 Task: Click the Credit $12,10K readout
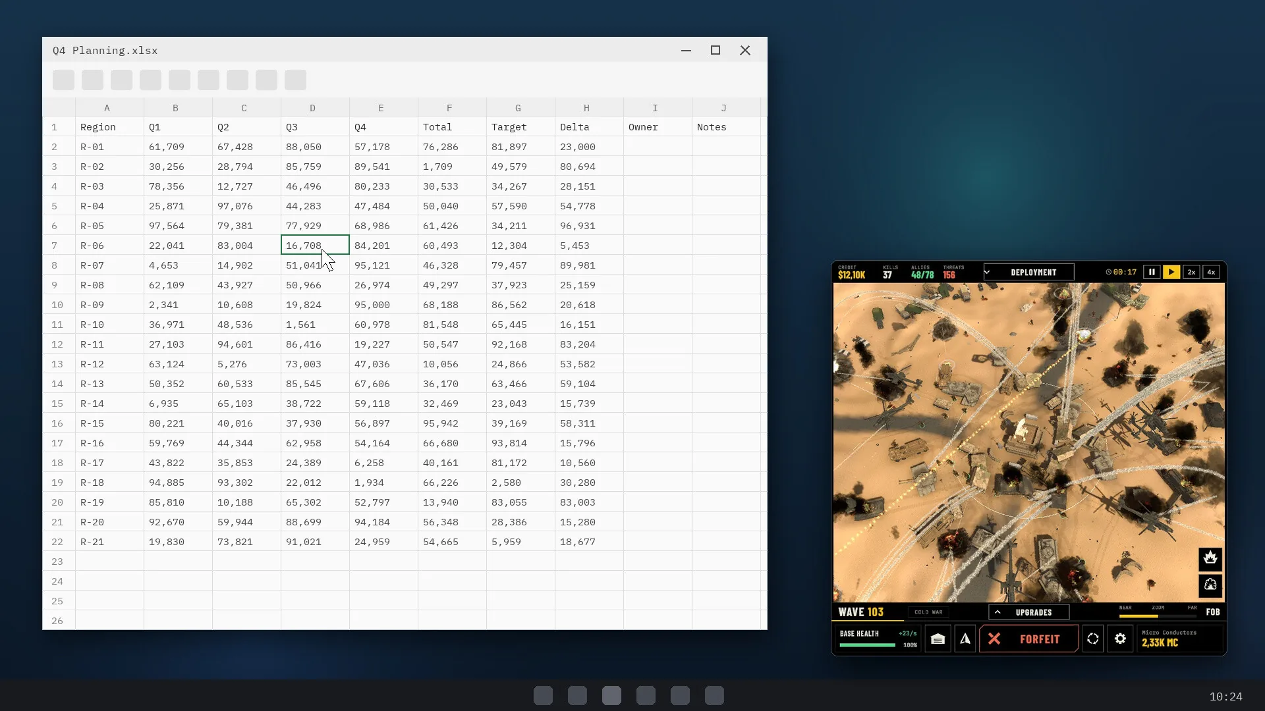(851, 272)
